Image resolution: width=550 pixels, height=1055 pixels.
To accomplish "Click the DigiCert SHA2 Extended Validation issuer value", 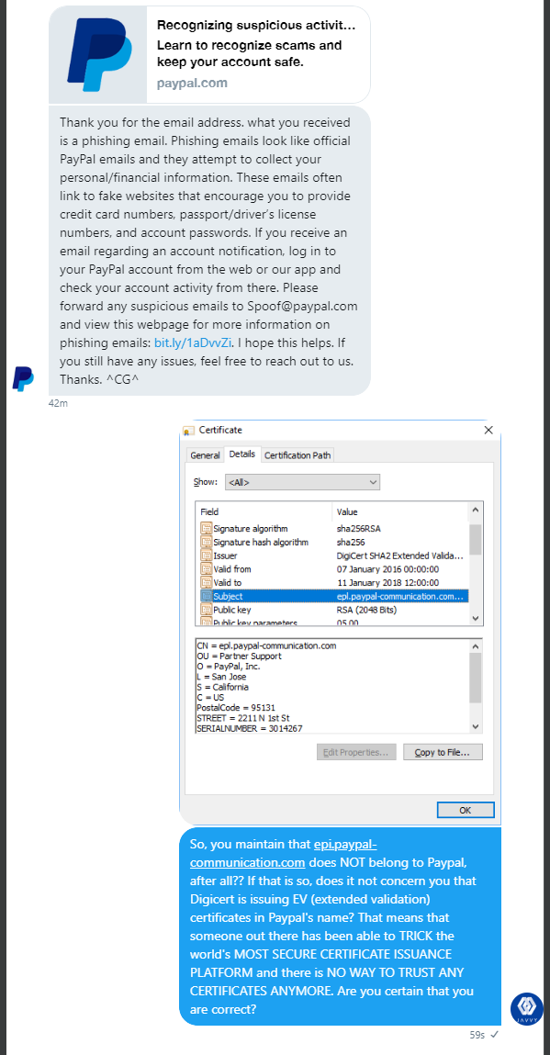I will [400, 556].
